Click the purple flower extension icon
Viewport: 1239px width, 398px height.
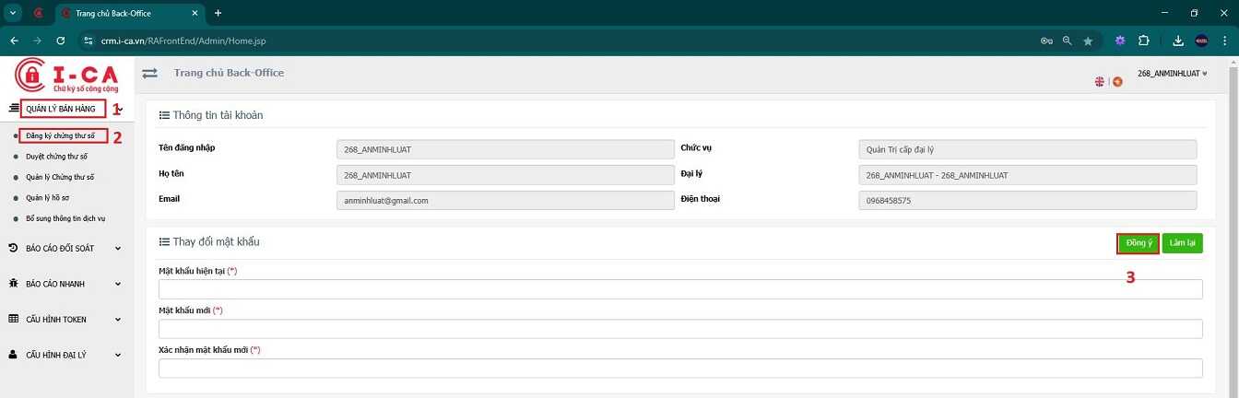point(1120,41)
